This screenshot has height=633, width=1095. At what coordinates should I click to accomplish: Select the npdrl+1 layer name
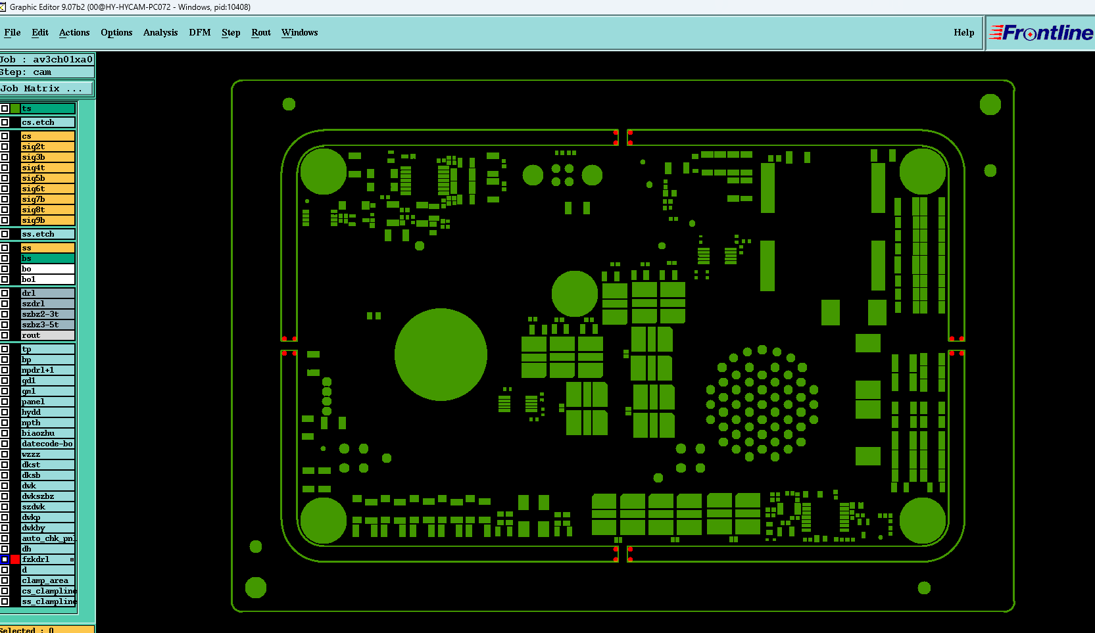tap(48, 370)
